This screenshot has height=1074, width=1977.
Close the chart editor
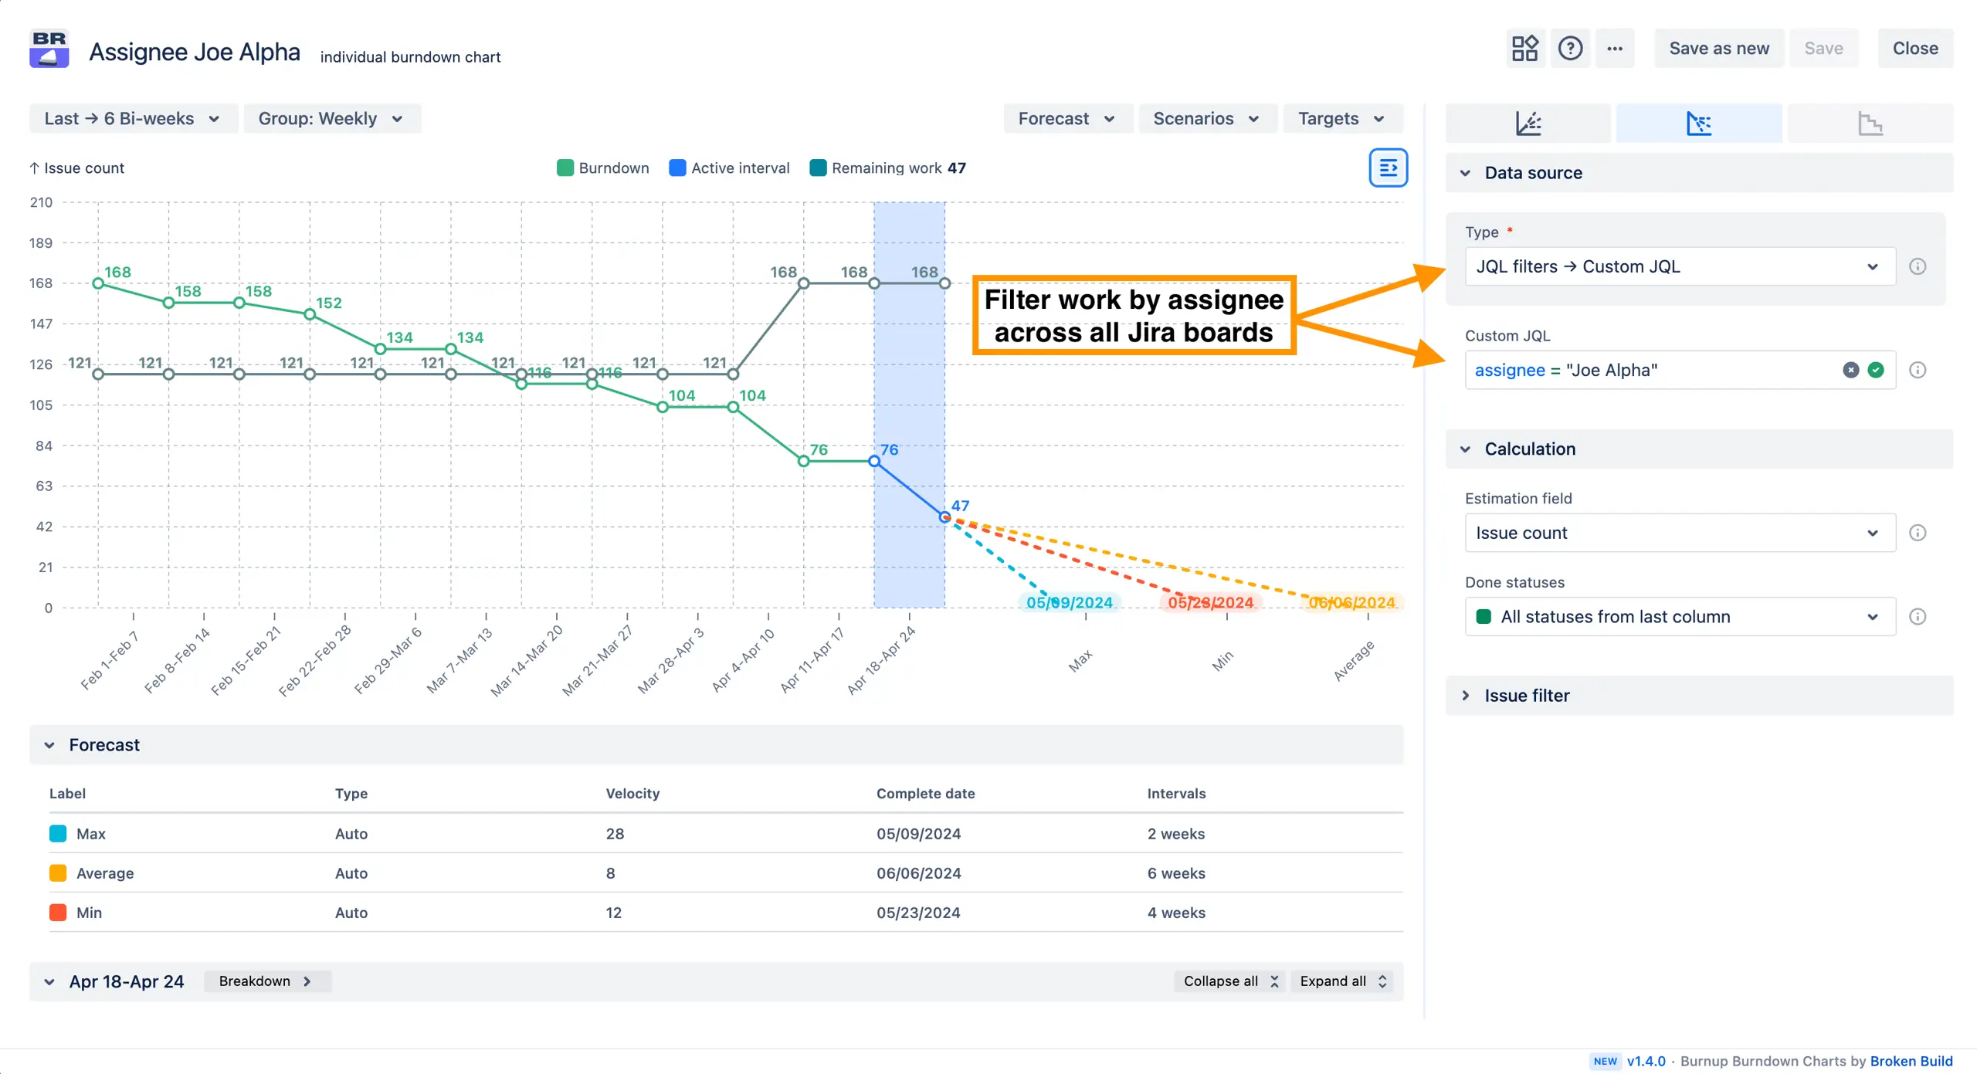[1915, 49]
